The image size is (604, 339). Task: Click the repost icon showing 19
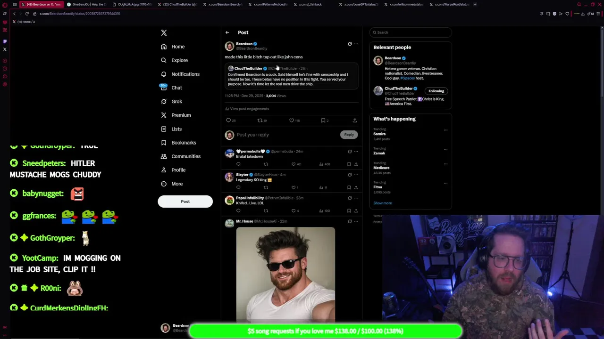click(x=262, y=121)
